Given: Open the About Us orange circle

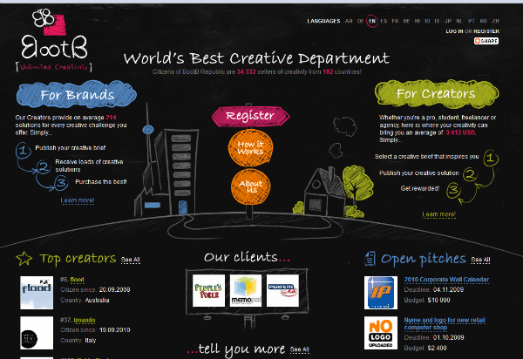Looking at the screenshot, I should click(251, 186).
